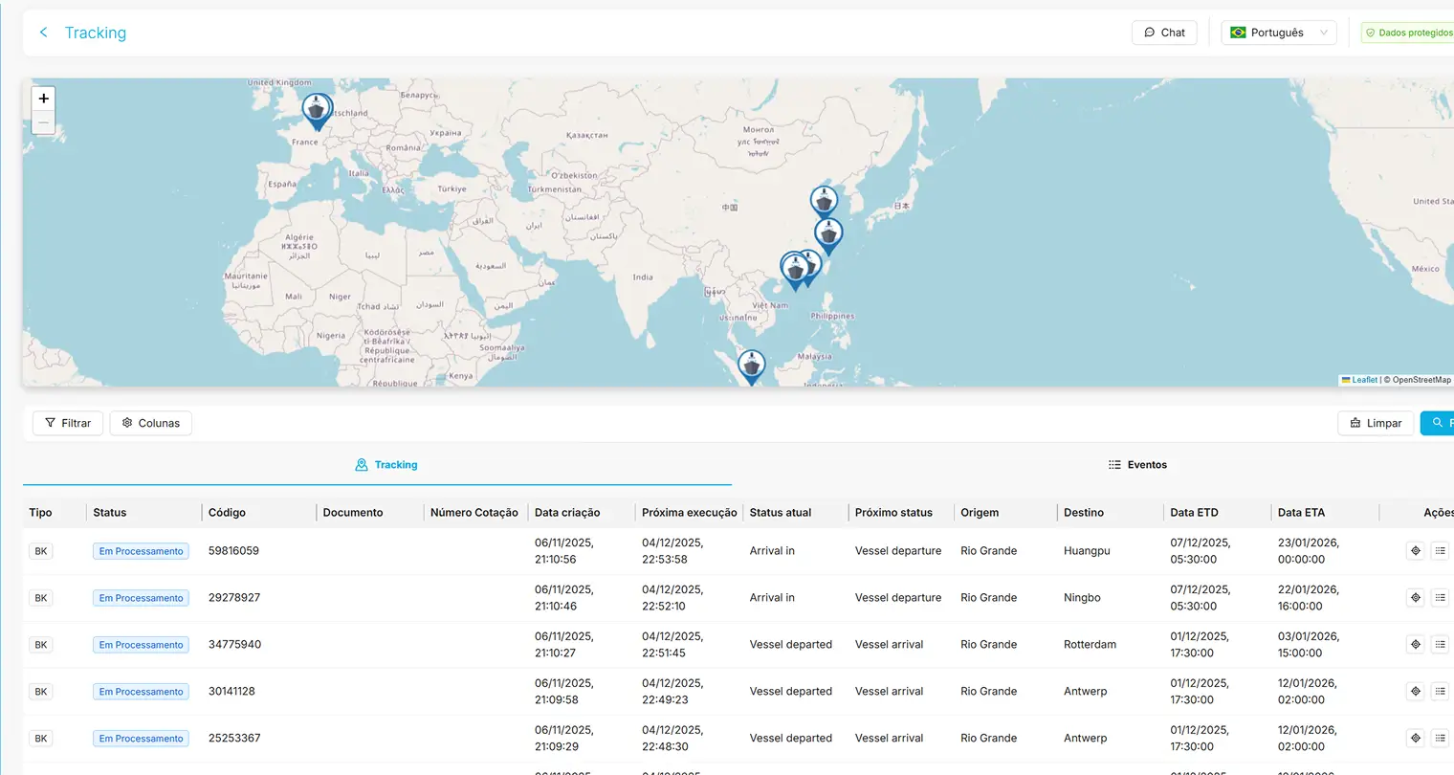This screenshot has height=775, width=1454.
Task: Go back using the Tracking arrow
Action: 43,33
